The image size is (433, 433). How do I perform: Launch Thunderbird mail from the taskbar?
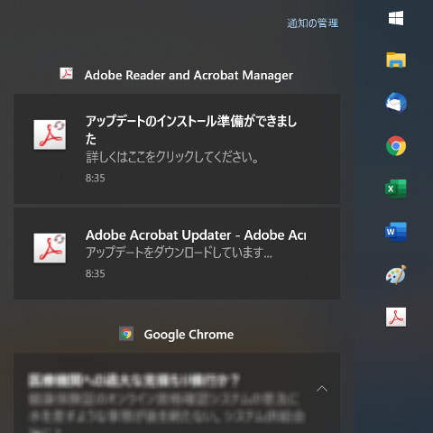click(x=396, y=103)
